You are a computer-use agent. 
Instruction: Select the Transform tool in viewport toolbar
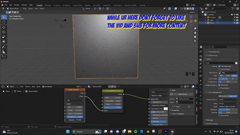(x=4, y=42)
